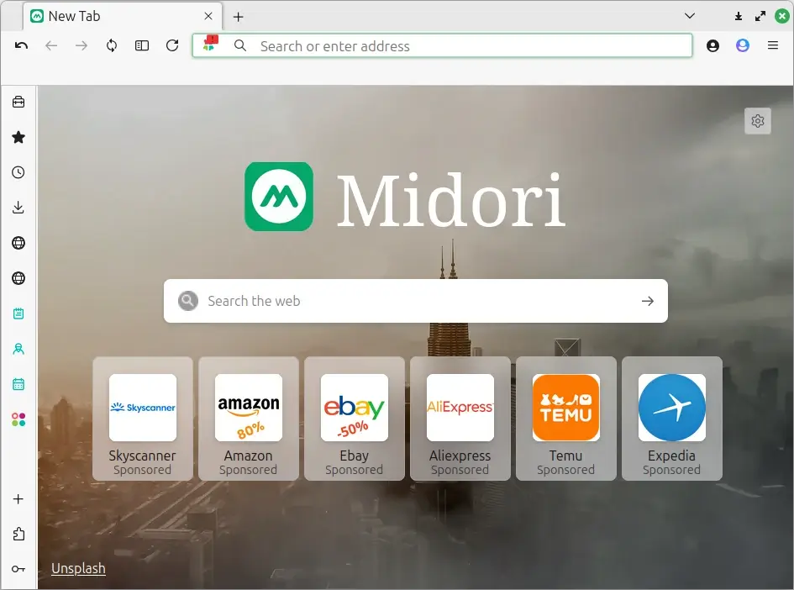This screenshot has width=794, height=590.
Task: Expand the list all tabs chevron
Action: (x=690, y=16)
